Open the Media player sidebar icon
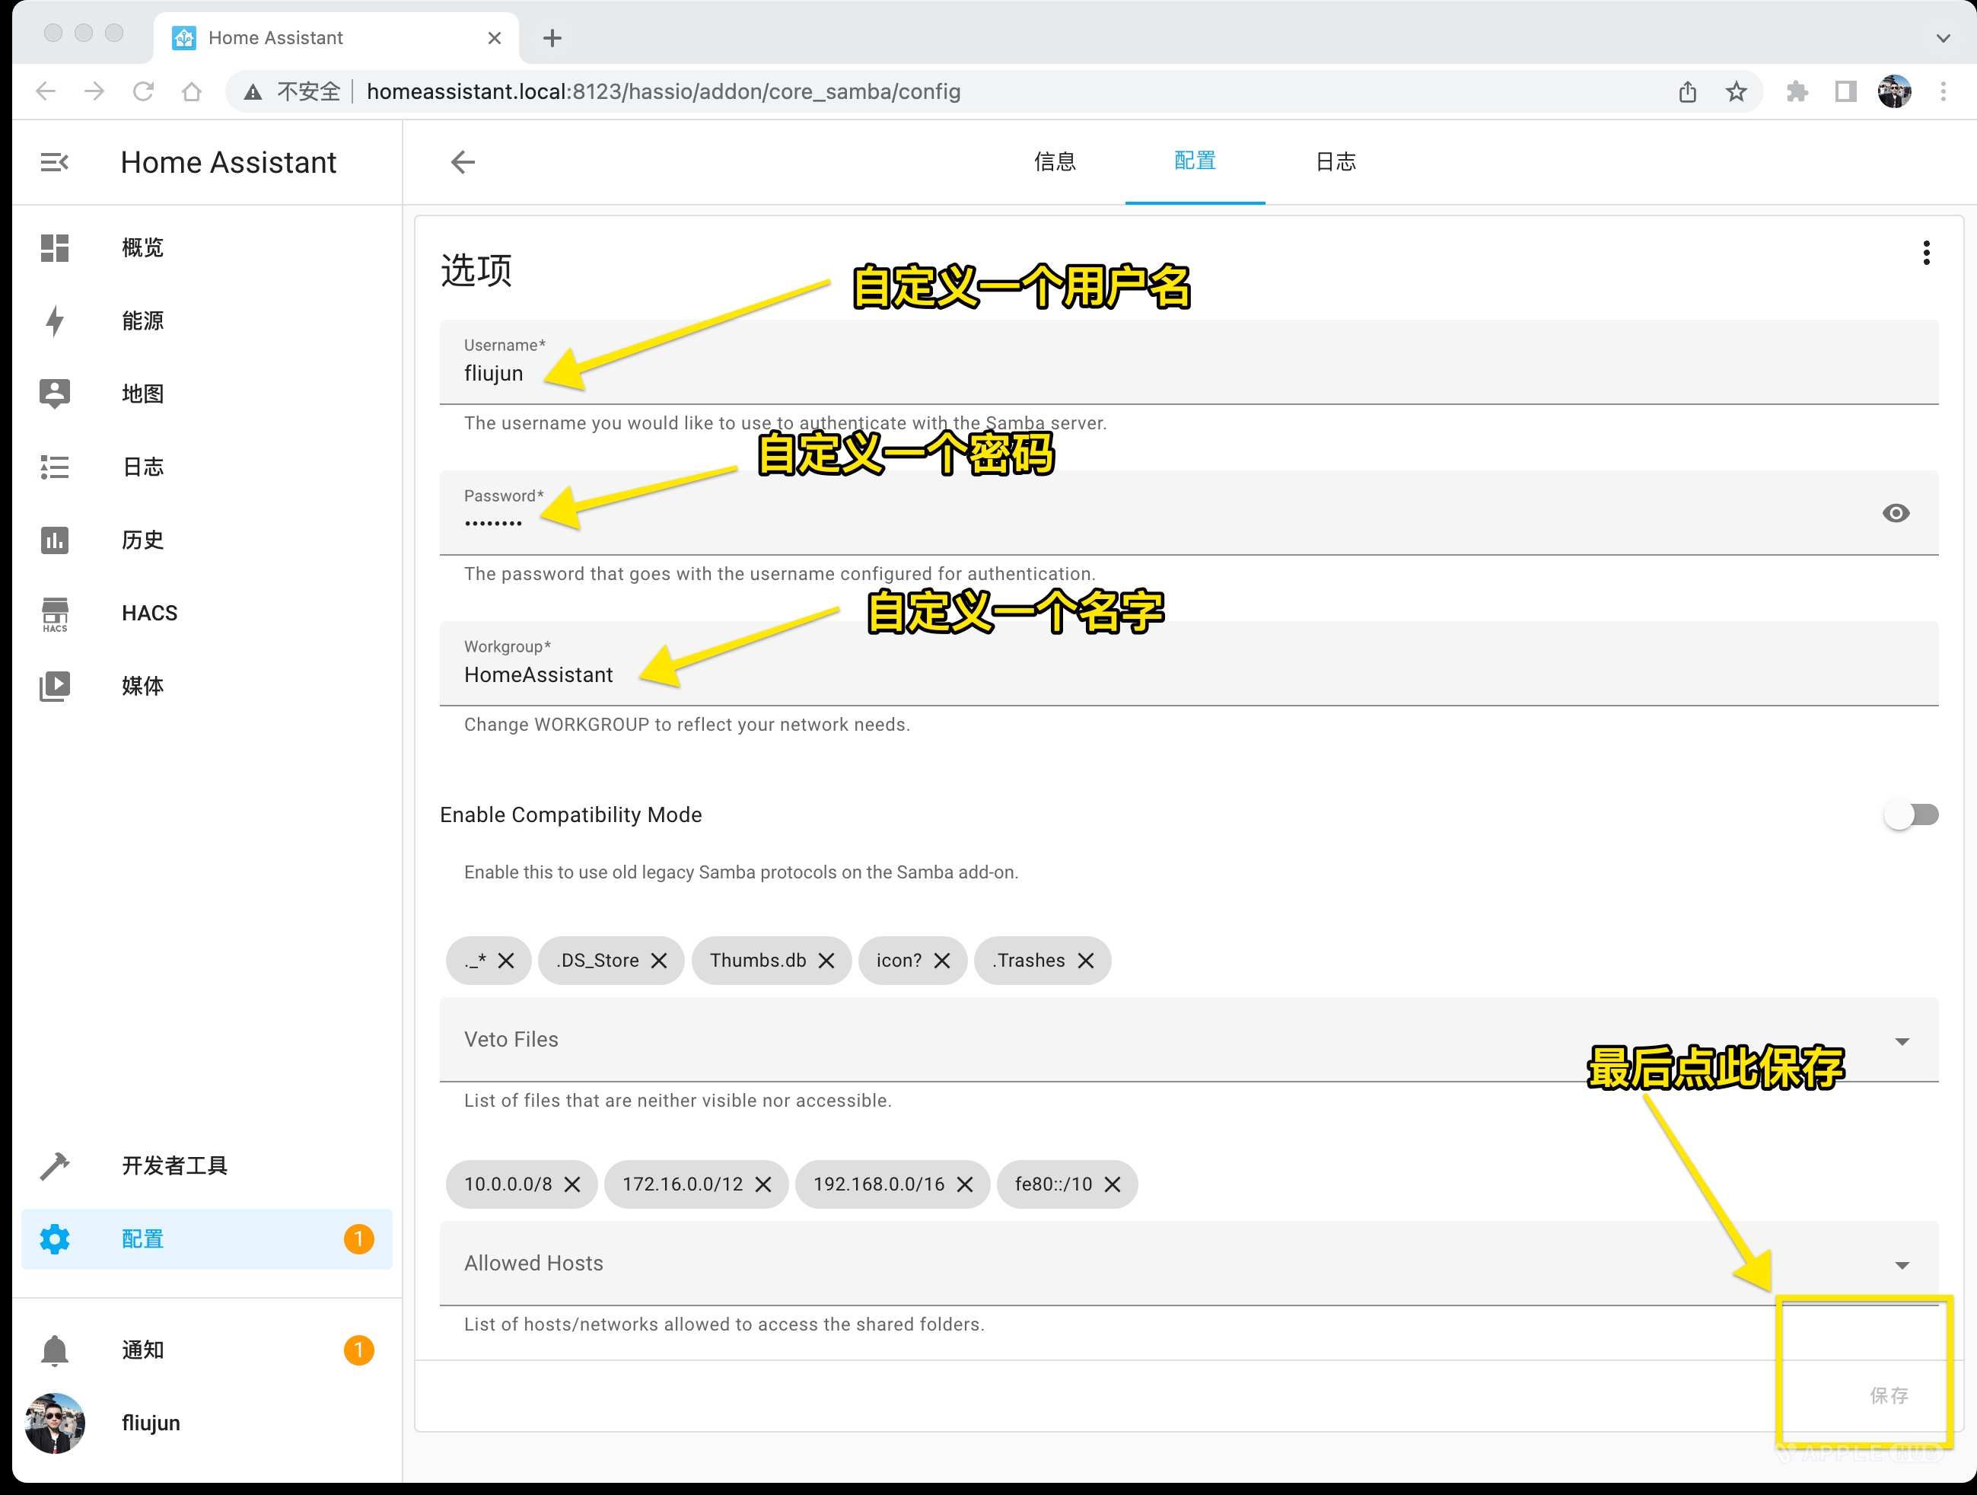1977x1495 pixels. tap(55, 687)
